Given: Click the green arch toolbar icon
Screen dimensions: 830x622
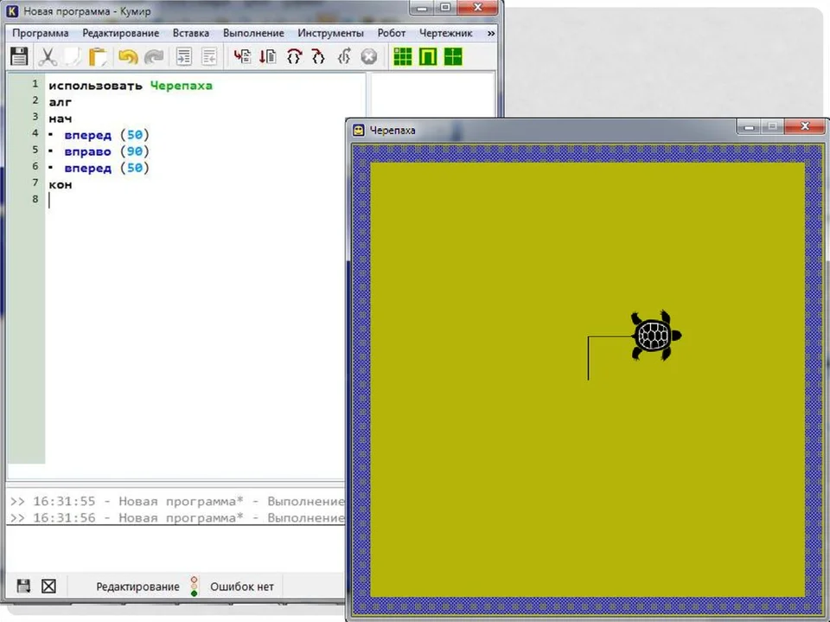Looking at the screenshot, I should (x=428, y=56).
